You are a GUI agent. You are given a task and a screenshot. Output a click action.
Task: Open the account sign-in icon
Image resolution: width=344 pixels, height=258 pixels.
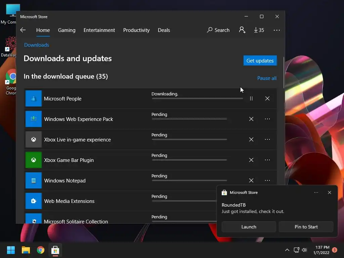(242, 30)
